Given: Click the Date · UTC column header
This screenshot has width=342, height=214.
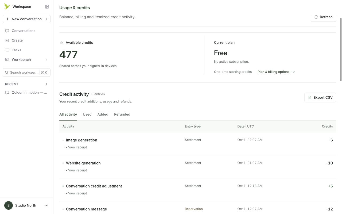Looking at the screenshot, I should [x=246, y=126].
